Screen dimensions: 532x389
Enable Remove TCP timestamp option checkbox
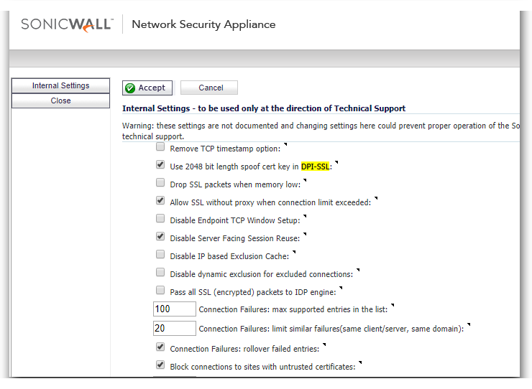(x=160, y=147)
